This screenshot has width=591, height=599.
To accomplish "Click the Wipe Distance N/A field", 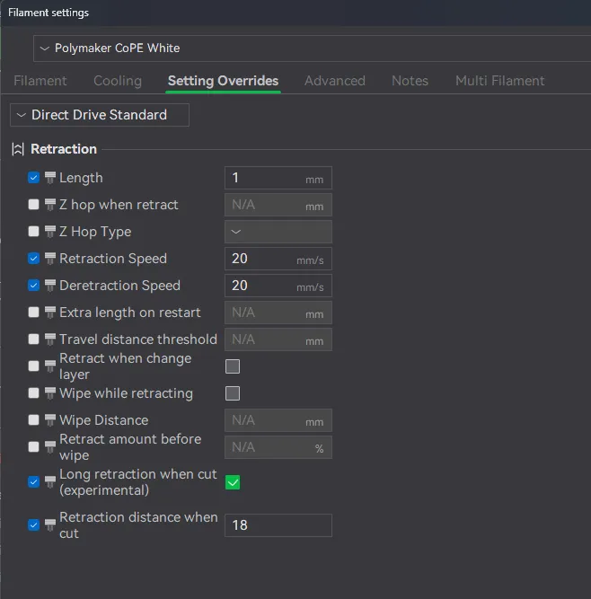I will point(278,420).
